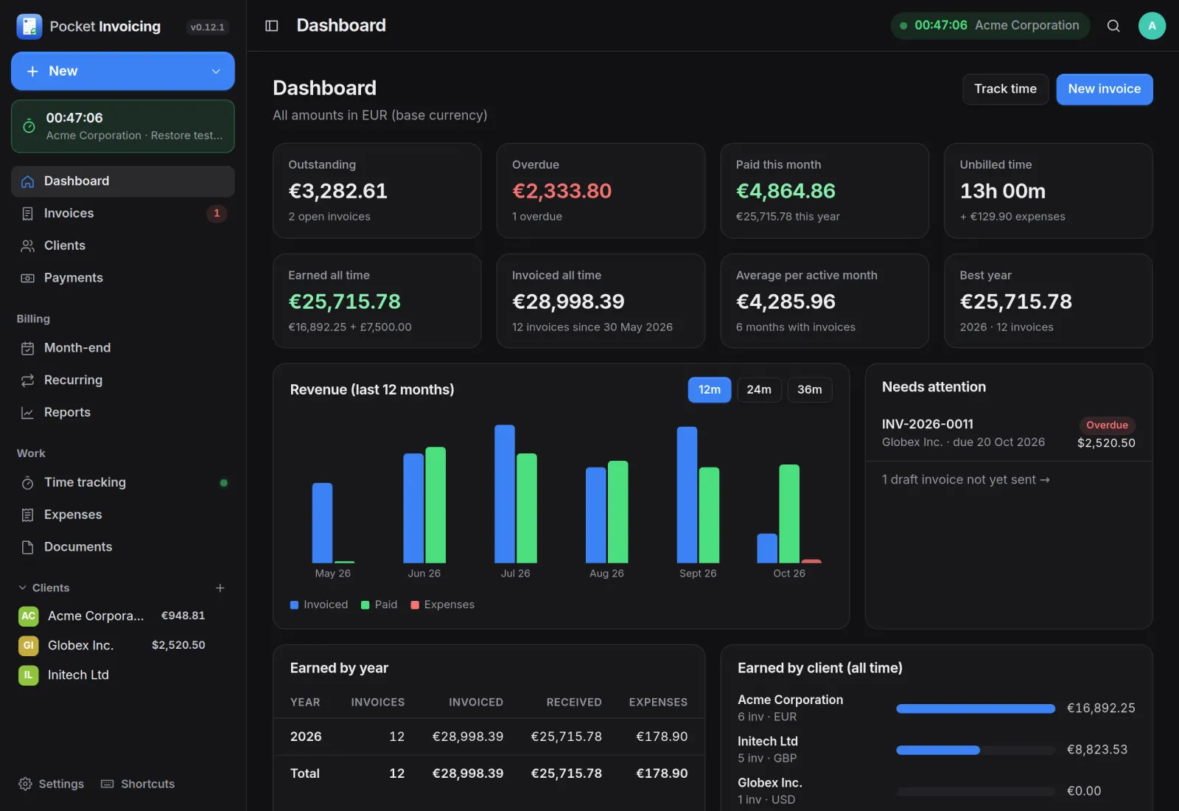Click the green active-timer dot by Time tracking

(x=223, y=483)
